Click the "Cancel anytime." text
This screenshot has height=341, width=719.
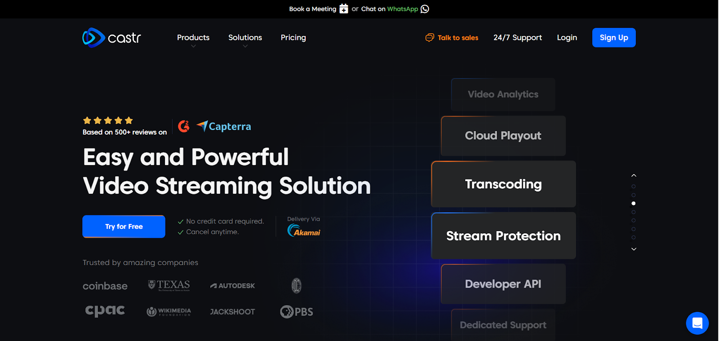pos(212,232)
